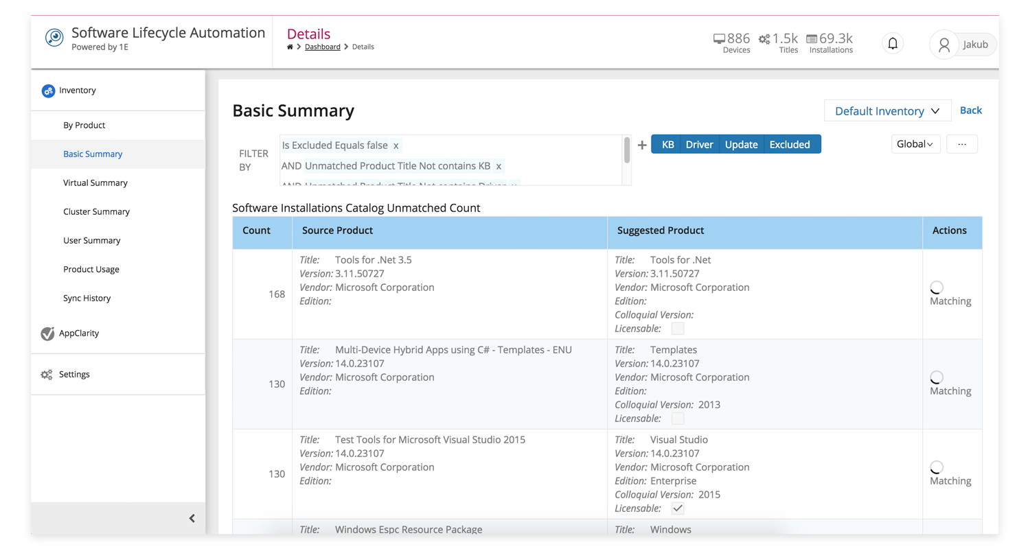Select Basic Summary in sidebar

coord(118,154)
